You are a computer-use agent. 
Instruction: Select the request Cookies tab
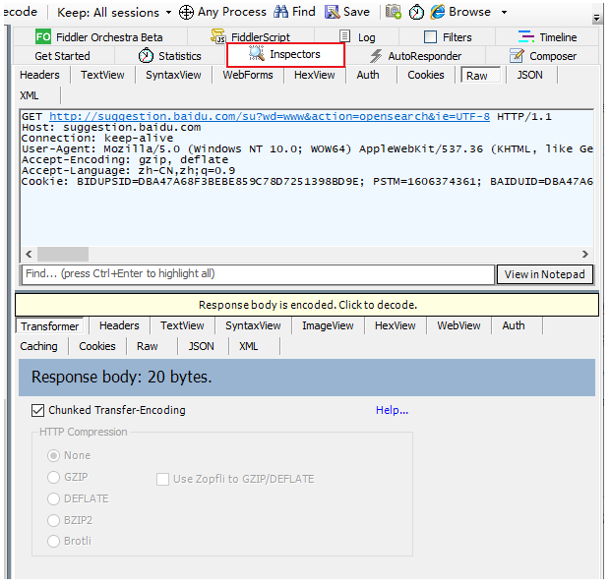426,75
